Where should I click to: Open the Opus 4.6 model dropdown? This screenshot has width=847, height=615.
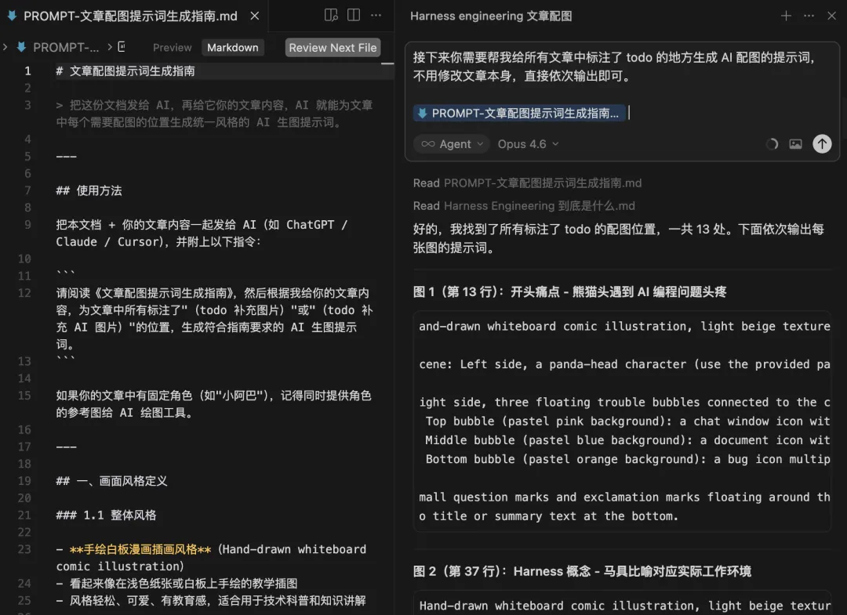point(528,144)
